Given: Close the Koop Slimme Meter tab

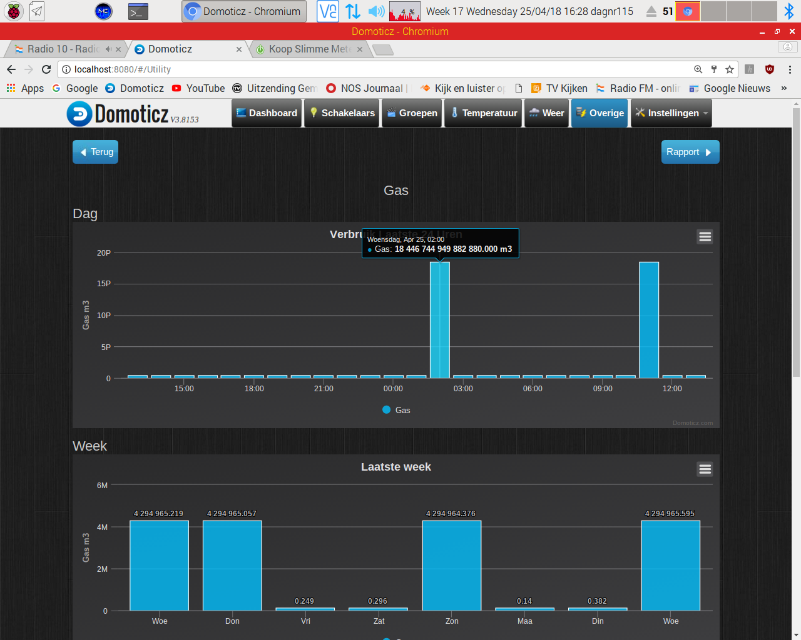Looking at the screenshot, I should 360,49.
